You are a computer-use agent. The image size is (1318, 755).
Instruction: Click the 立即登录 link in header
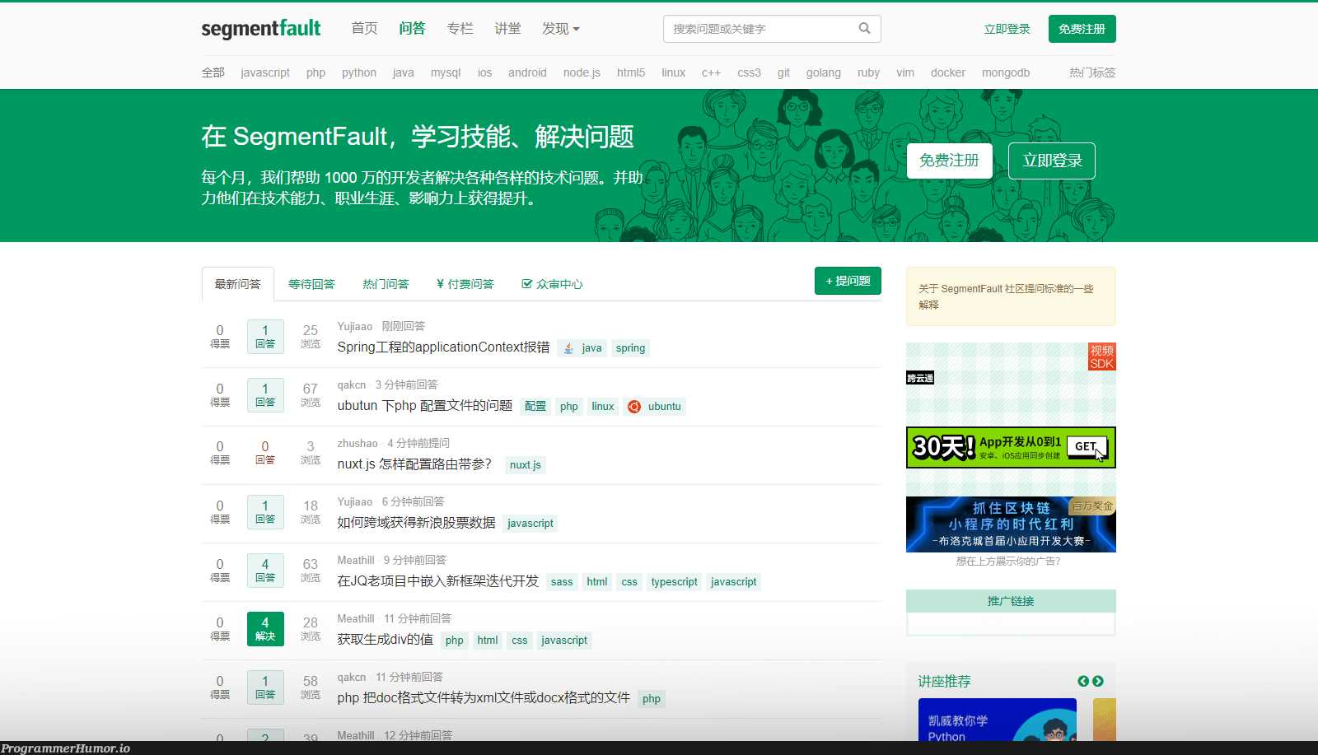tap(1007, 29)
